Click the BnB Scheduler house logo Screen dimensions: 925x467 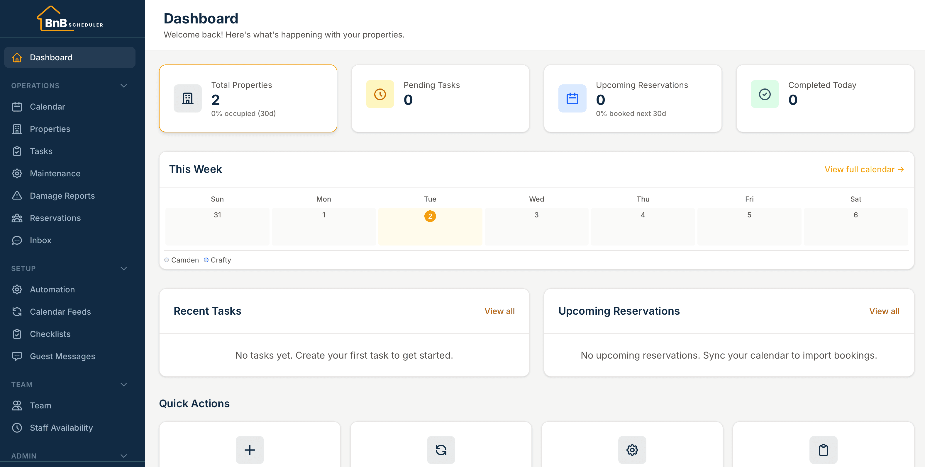pyautogui.click(x=70, y=19)
